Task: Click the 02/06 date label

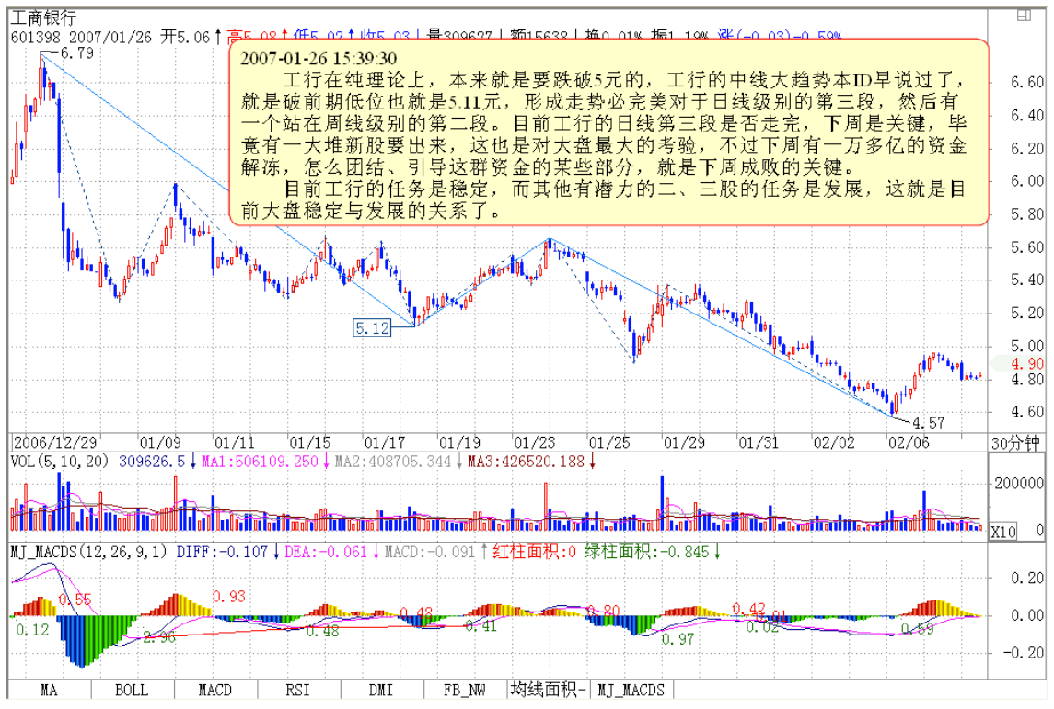Action: [x=909, y=442]
